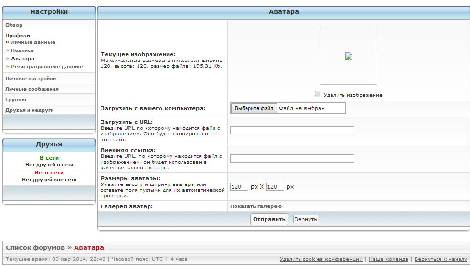Open 'Личные настройки' section

(31, 78)
